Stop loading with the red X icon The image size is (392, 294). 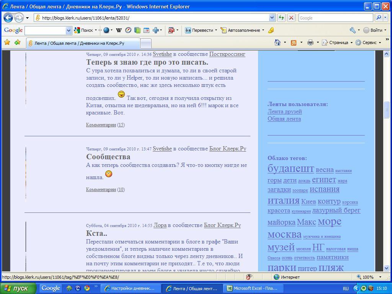pos(291,18)
